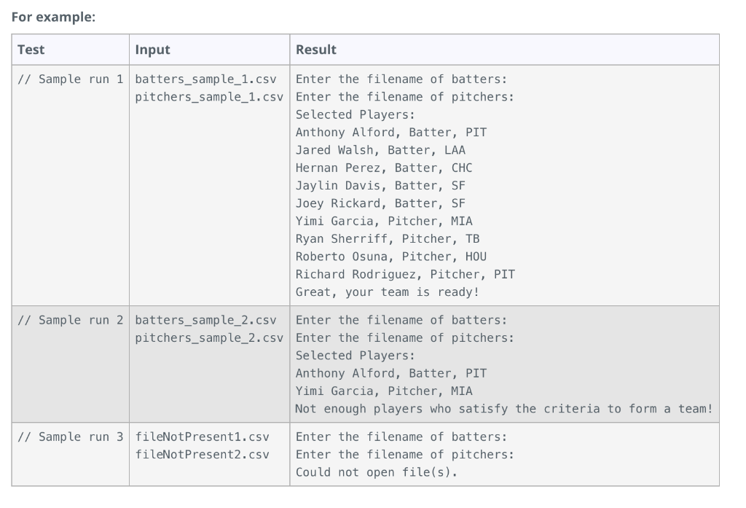This screenshot has height=508, width=746.
Task: Select the "// Sample run 2" cell
Action: pos(70,320)
